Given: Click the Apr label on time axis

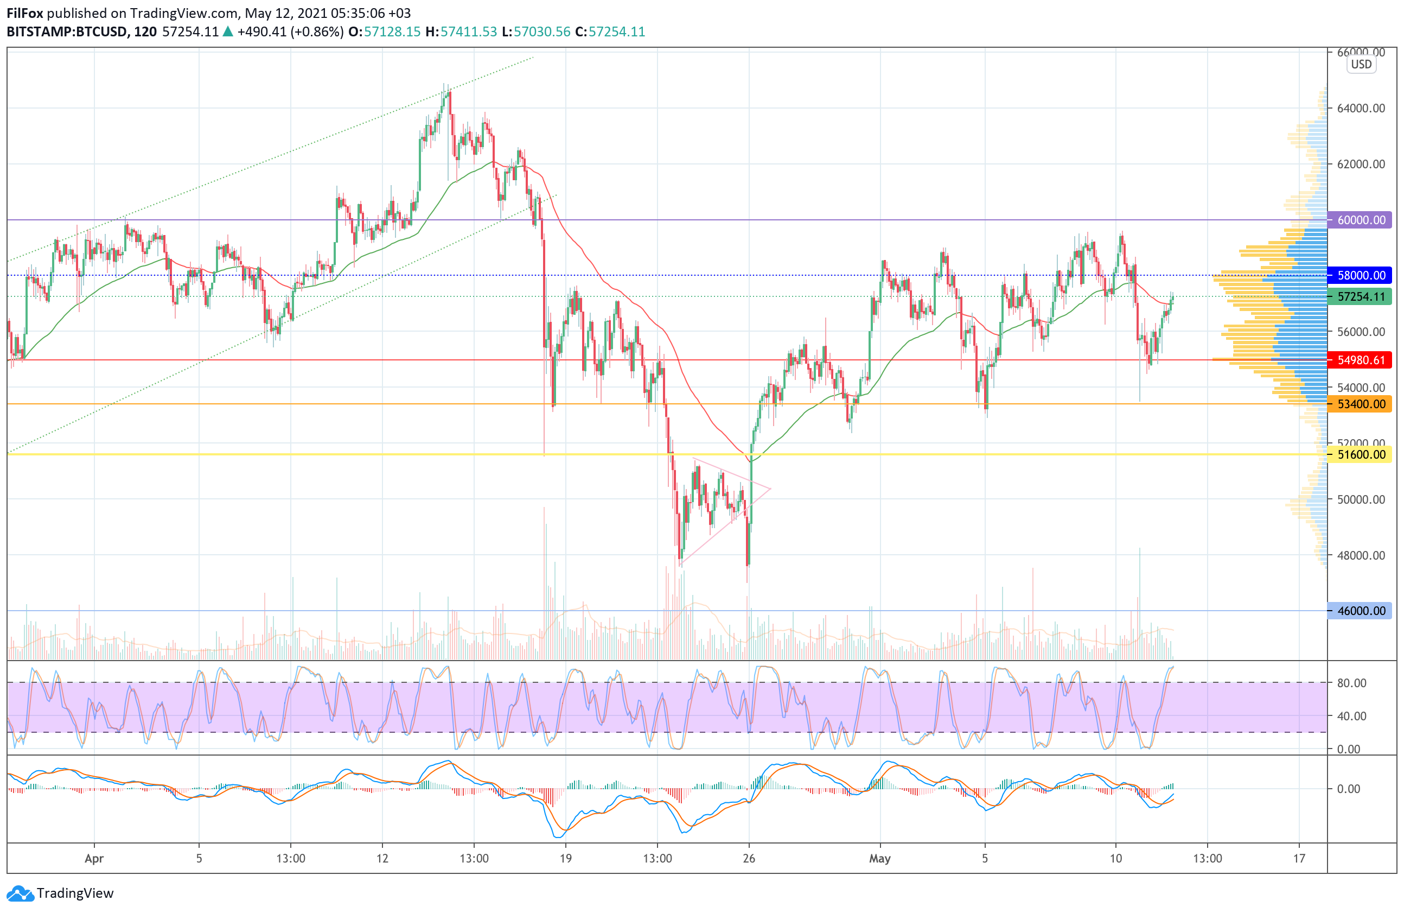Looking at the screenshot, I should [x=94, y=859].
